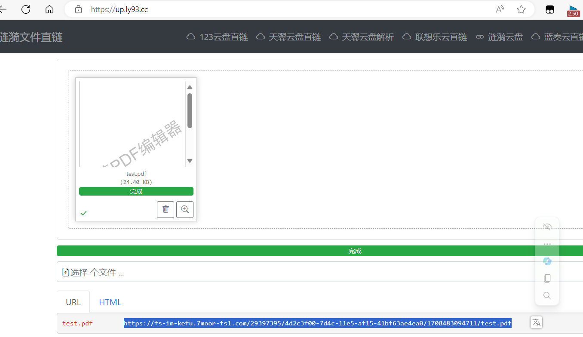Click the translate icon beside URL
Viewport: 583px width, 337px height.
point(536,322)
